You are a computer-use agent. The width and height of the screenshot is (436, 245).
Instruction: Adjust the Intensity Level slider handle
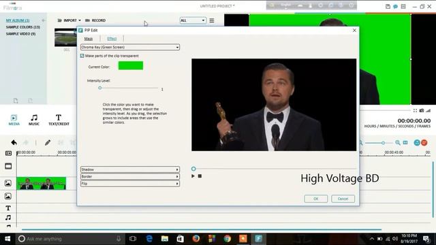point(100,88)
